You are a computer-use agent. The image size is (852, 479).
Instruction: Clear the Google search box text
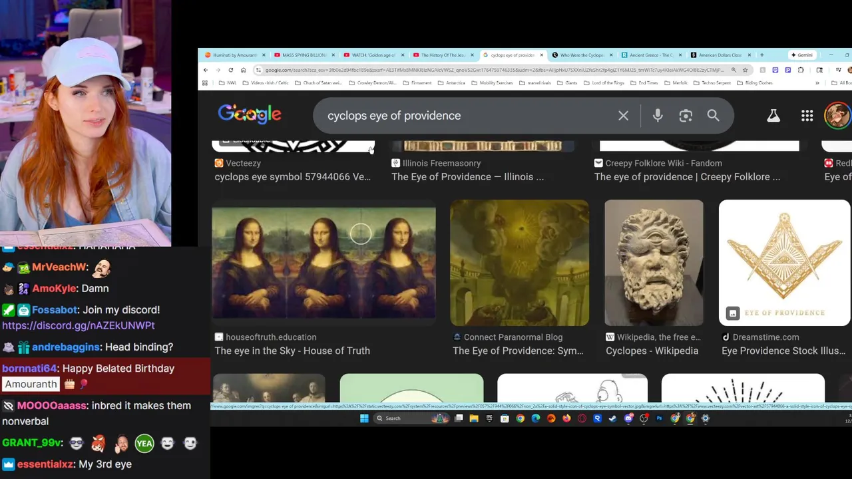pyautogui.click(x=623, y=116)
